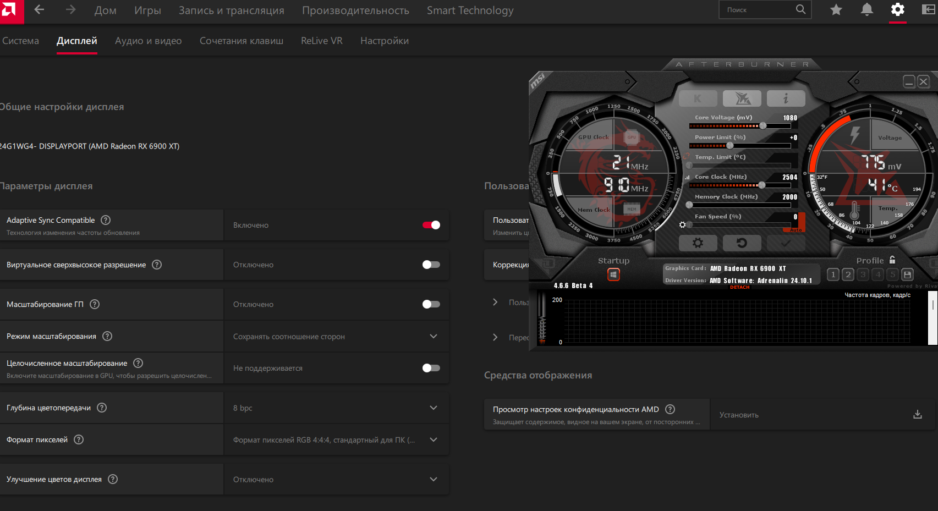Show help for Улучшение цветов дисплея
This screenshot has height=511, width=938.
click(x=113, y=479)
